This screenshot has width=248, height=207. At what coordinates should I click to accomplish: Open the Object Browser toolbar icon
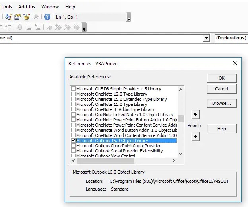pos(27,17)
